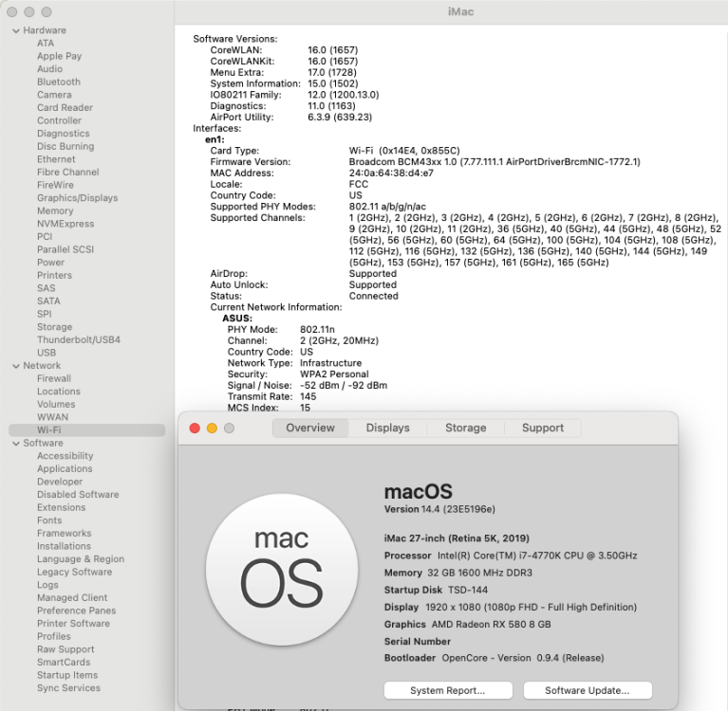Select Printers in the sidebar
This screenshot has width=728, height=711.
(x=54, y=276)
